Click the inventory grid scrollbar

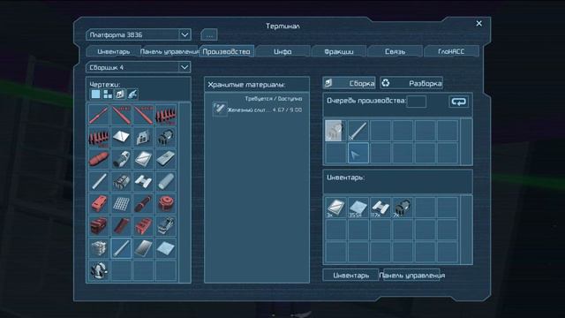(x=466, y=230)
